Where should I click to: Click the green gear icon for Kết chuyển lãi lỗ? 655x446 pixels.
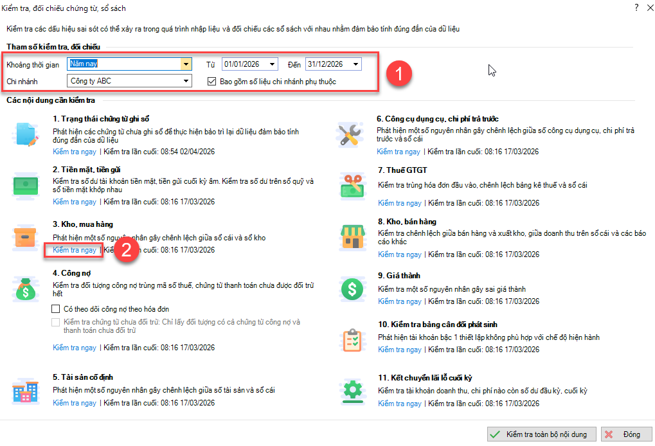pos(353,392)
